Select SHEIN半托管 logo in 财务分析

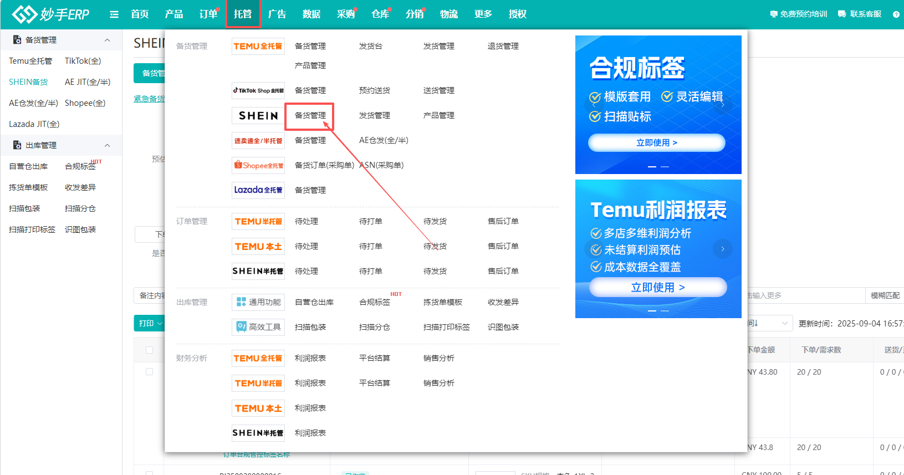tap(258, 433)
